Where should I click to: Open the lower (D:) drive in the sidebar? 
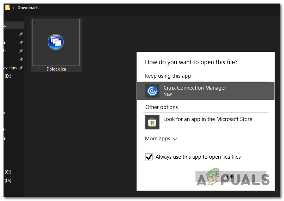(8, 181)
